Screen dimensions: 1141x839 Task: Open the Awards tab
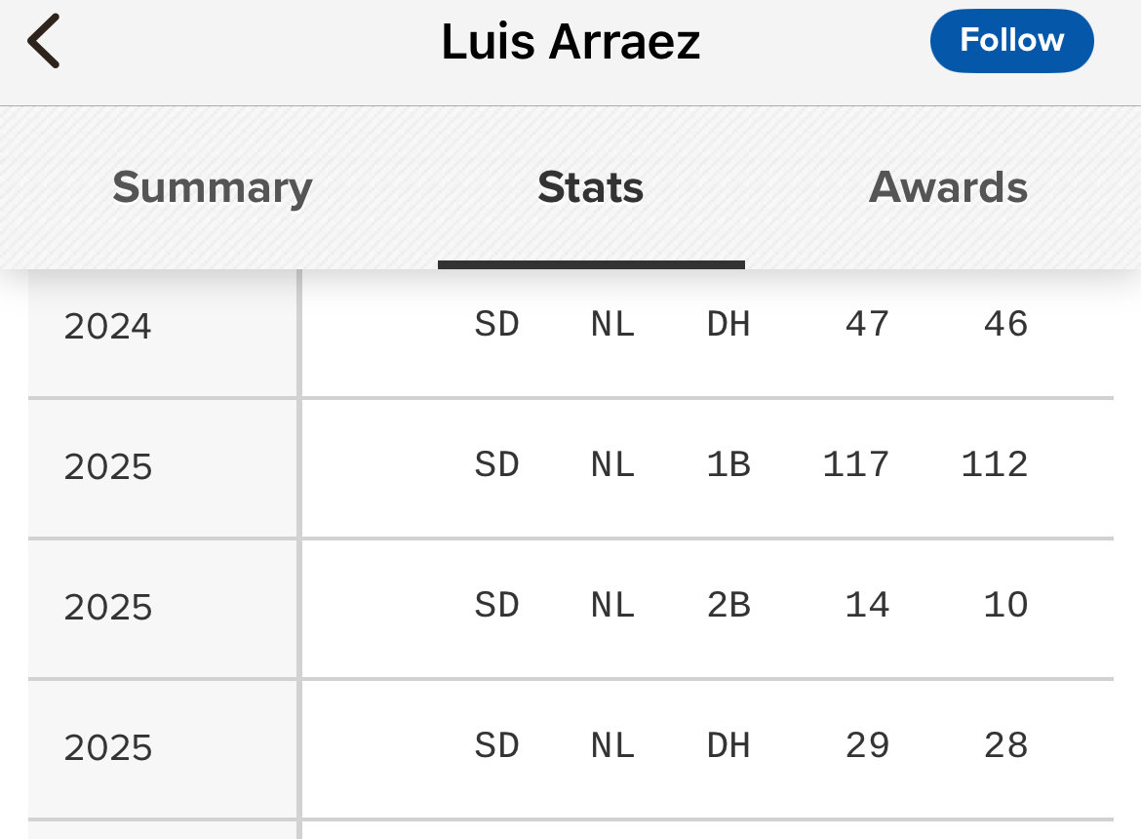coord(948,187)
